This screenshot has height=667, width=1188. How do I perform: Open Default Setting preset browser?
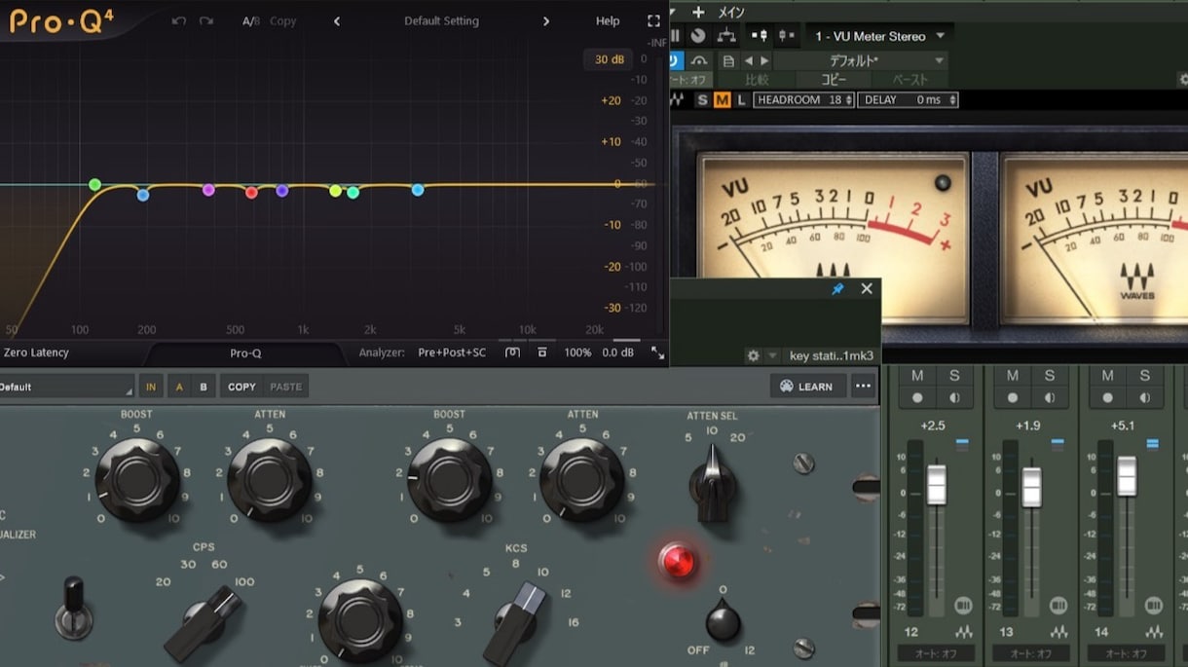(x=441, y=20)
